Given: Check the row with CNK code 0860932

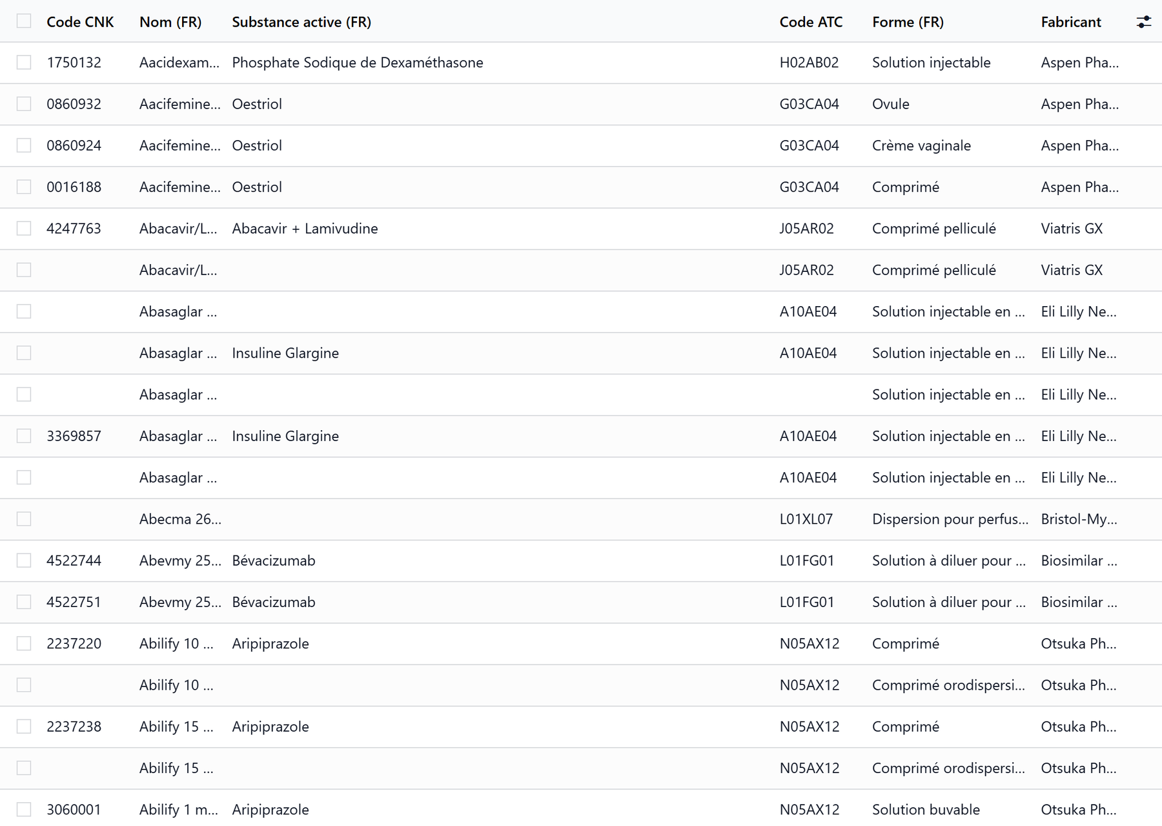Looking at the screenshot, I should tap(24, 104).
